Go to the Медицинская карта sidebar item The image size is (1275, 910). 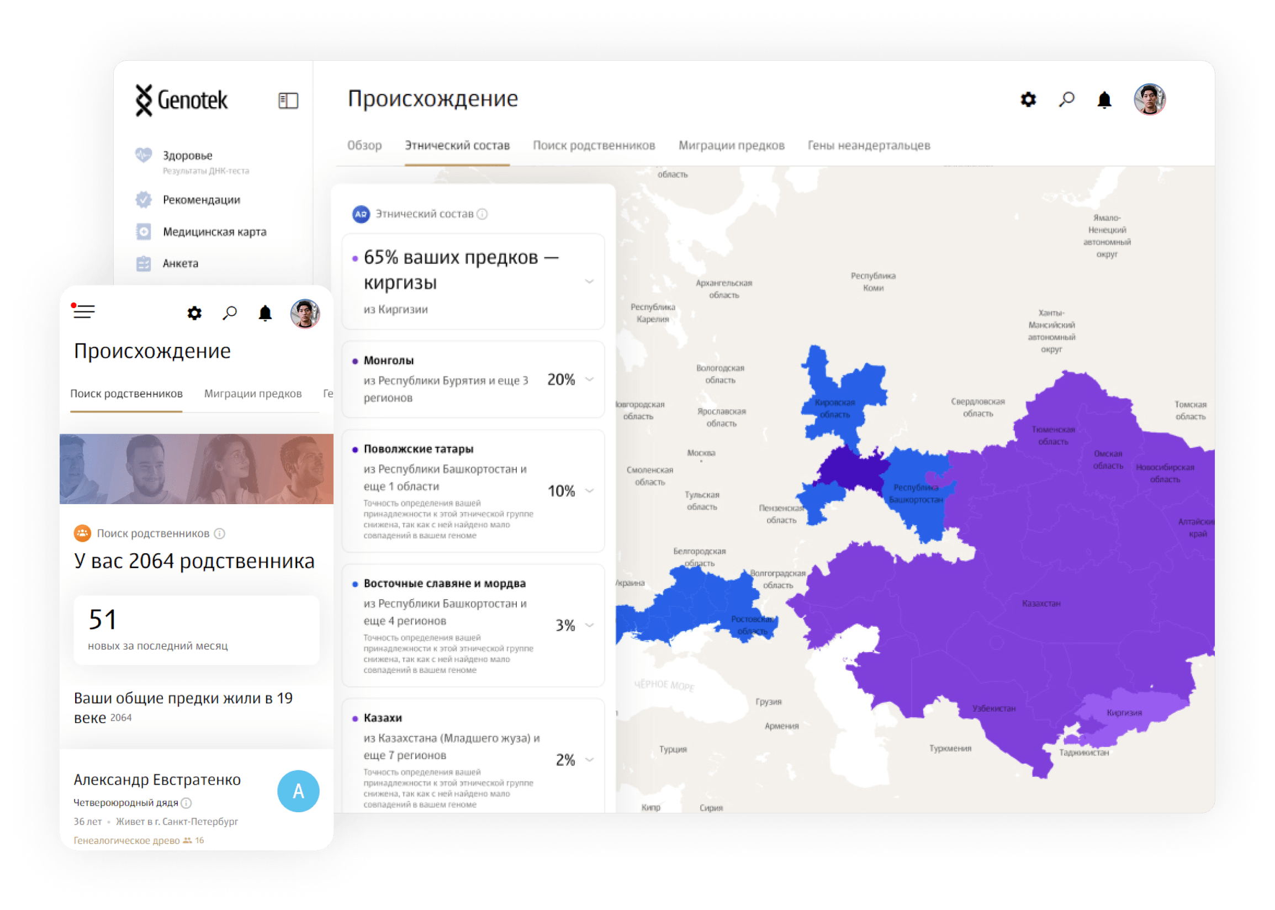pos(214,232)
